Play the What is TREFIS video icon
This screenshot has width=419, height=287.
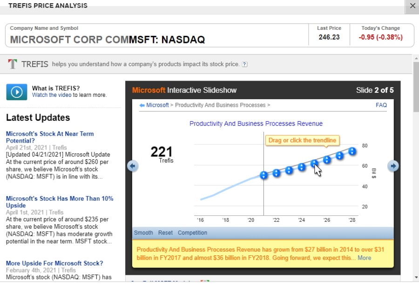(17, 92)
